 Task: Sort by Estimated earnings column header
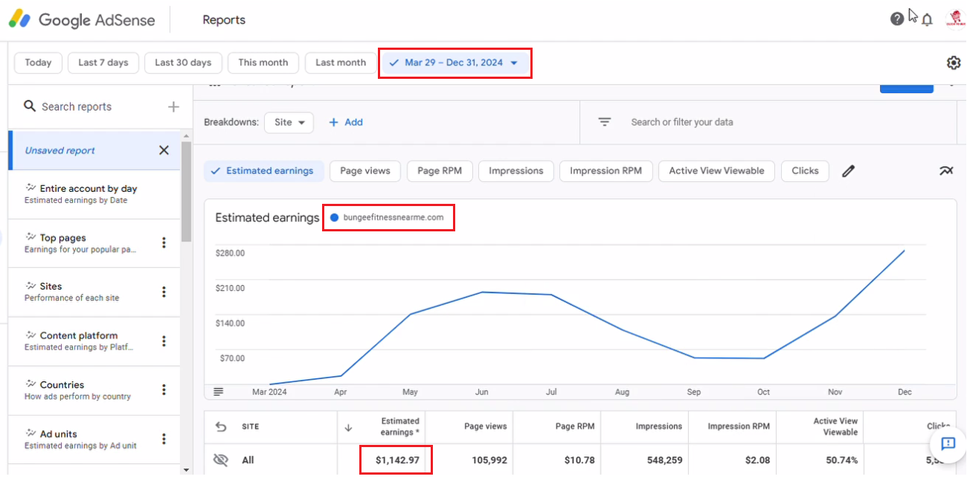tap(400, 426)
